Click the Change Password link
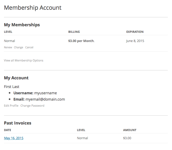Viewport: 172px width, 150px height. point(32,106)
